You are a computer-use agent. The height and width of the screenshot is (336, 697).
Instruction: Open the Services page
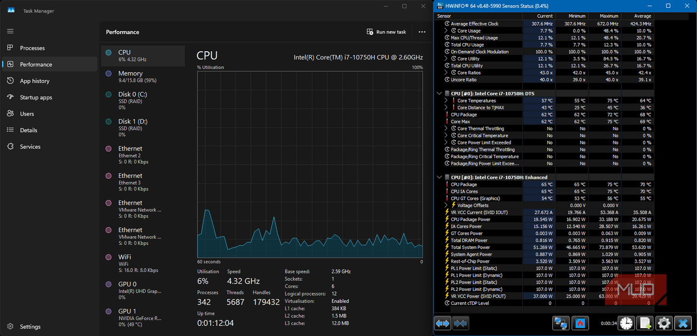[50, 147]
